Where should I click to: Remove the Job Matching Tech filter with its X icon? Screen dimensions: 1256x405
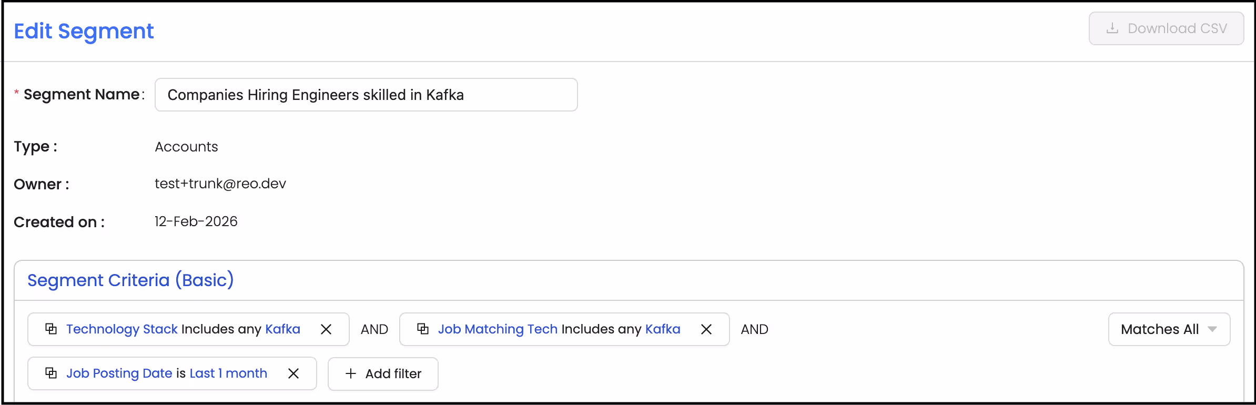[x=706, y=329]
